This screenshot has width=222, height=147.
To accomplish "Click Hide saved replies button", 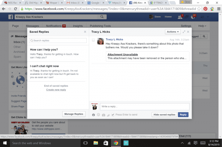I will (165, 115).
